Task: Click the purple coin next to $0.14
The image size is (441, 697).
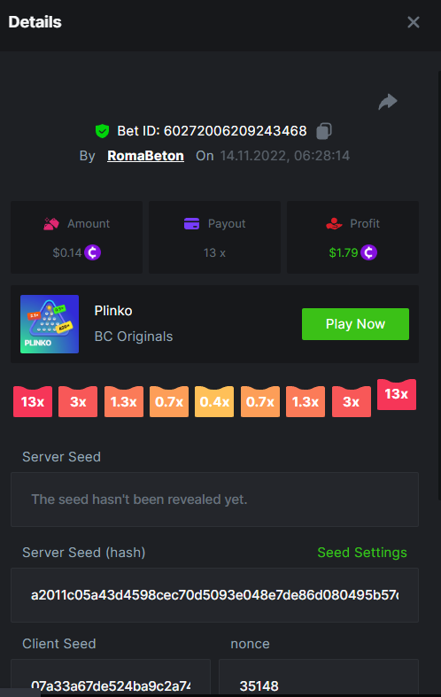Action: (92, 252)
